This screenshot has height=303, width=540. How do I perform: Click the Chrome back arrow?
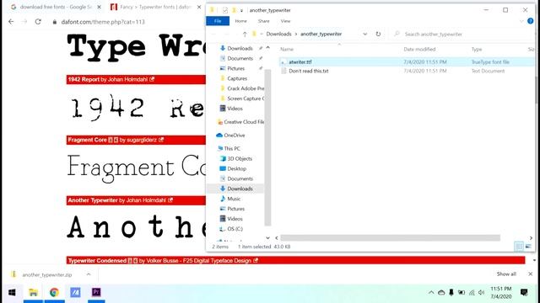click(x=11, y=22)
